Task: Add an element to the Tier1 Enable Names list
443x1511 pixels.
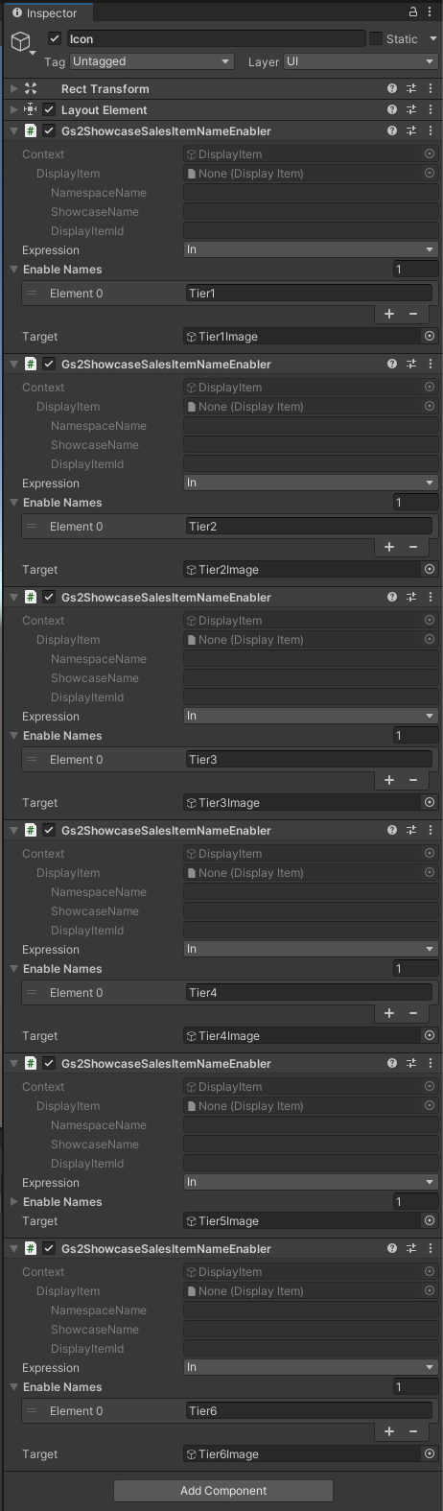Action: [389, 314]
